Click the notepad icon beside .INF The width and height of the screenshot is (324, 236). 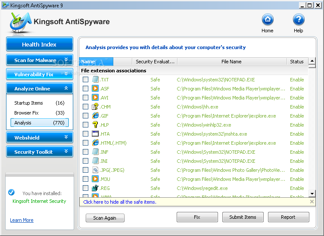tap(95, 152)
